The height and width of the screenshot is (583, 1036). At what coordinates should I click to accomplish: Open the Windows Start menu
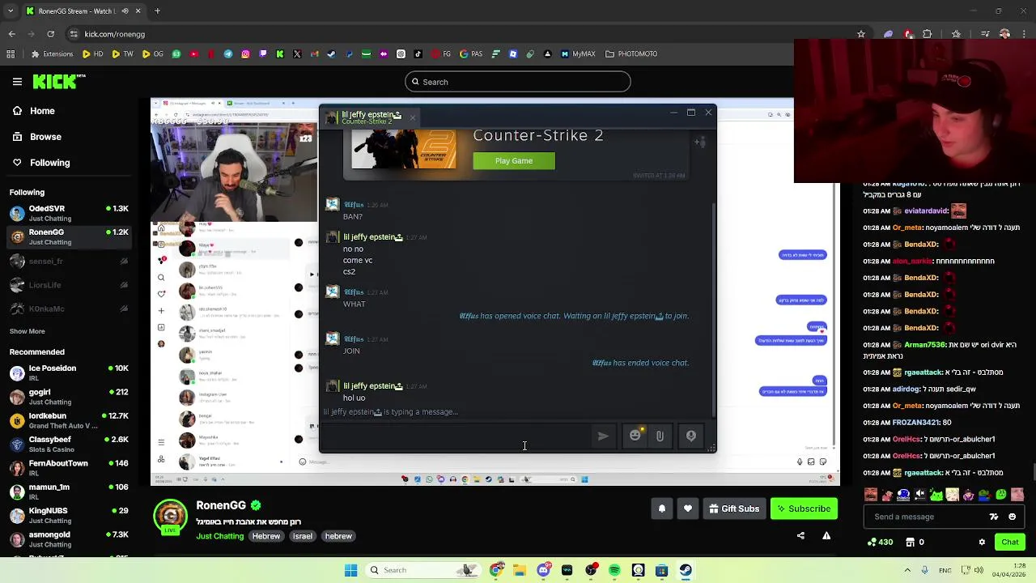[x=350, y=570]
